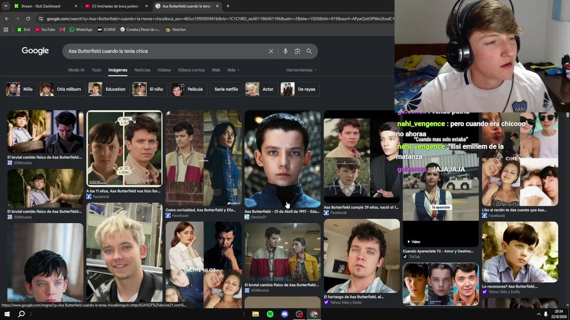The width and height of the screenshot is (570, 320).
Task: Open the 'El hartazgo de Asa Butterfield' link
Action: point(354,297)
